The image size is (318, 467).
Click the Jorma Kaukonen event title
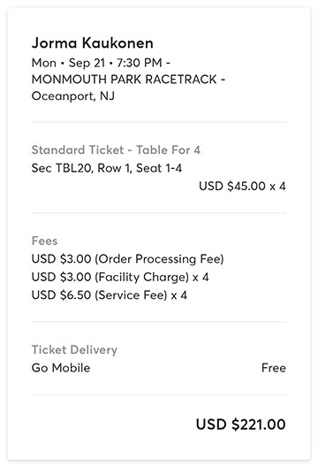pyautogui.click(x=93, y=42)
